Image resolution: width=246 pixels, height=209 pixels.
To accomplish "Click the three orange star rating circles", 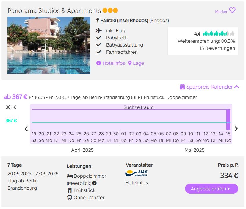I will pyautogui.click(x=110, y=10).
